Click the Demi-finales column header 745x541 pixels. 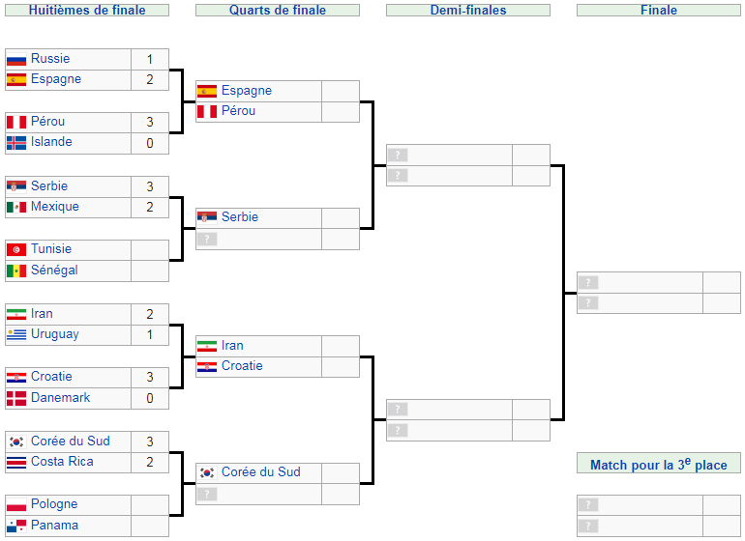tap(467, 11)
